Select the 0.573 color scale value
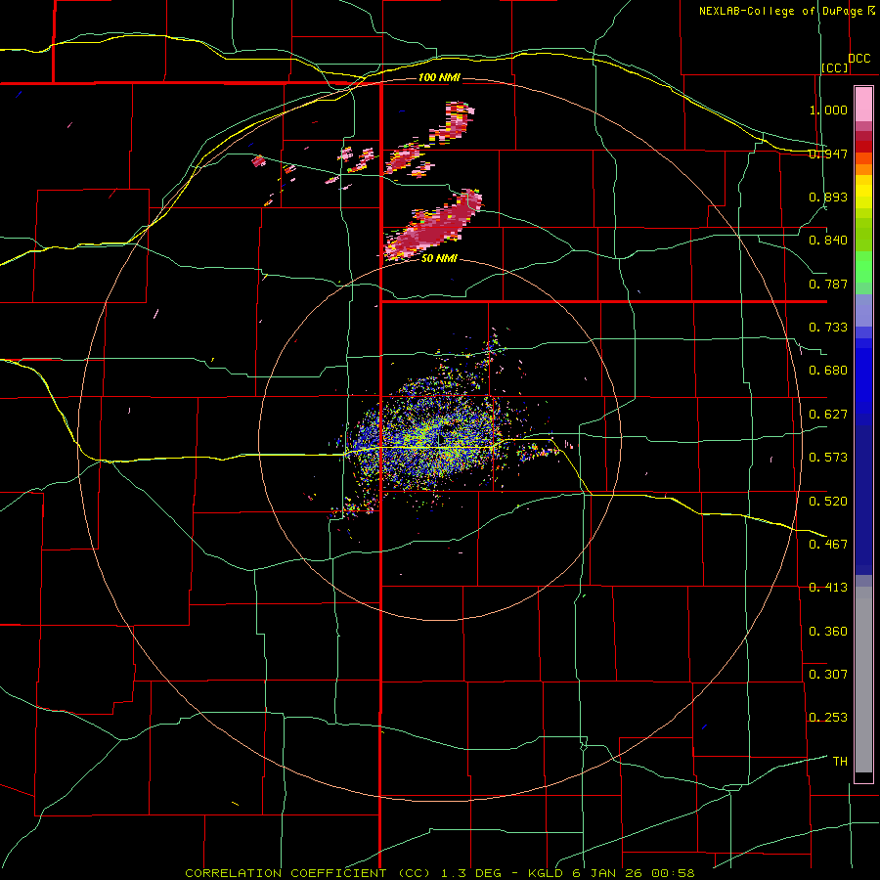Image resolution: width=880 pixels, height=880 pixels. click(828, 458)
